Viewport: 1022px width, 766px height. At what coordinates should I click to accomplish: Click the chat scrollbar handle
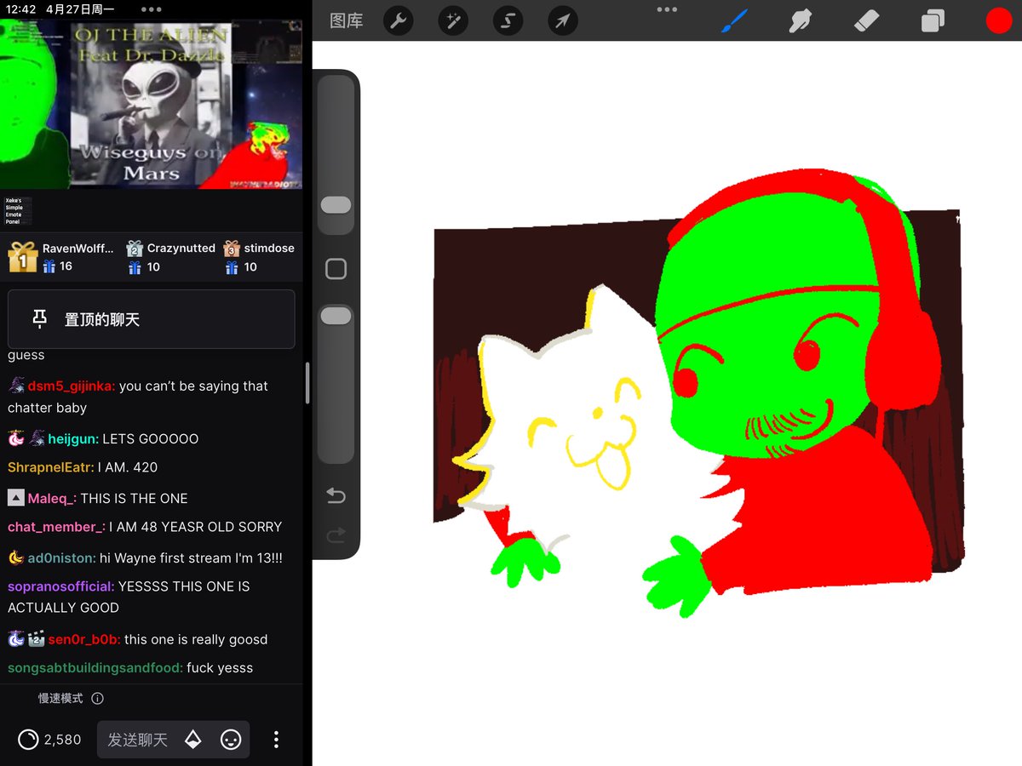(307, 383)
